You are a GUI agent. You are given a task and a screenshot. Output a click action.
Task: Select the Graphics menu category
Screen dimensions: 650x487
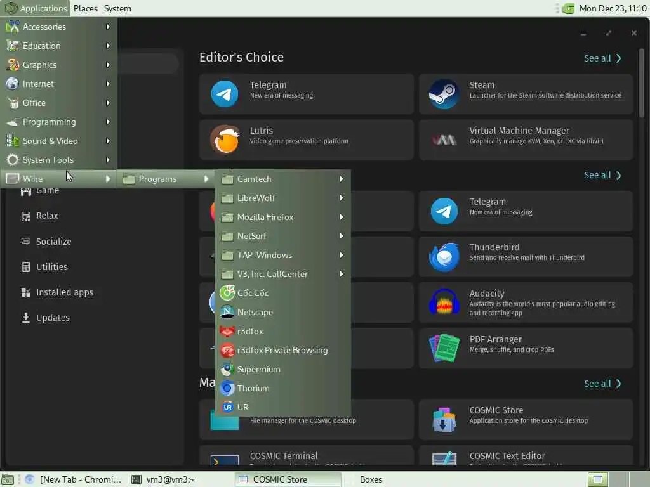[59, 65]
